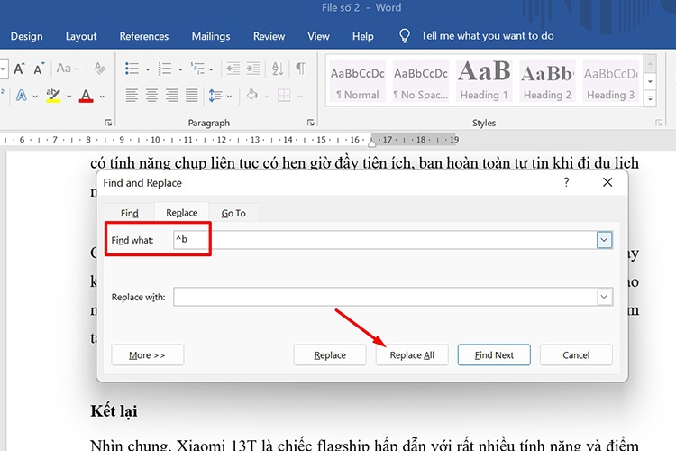The width and height of the screenshot is (676, 451).
Task: Click the Sort icon
Action: 279,69
